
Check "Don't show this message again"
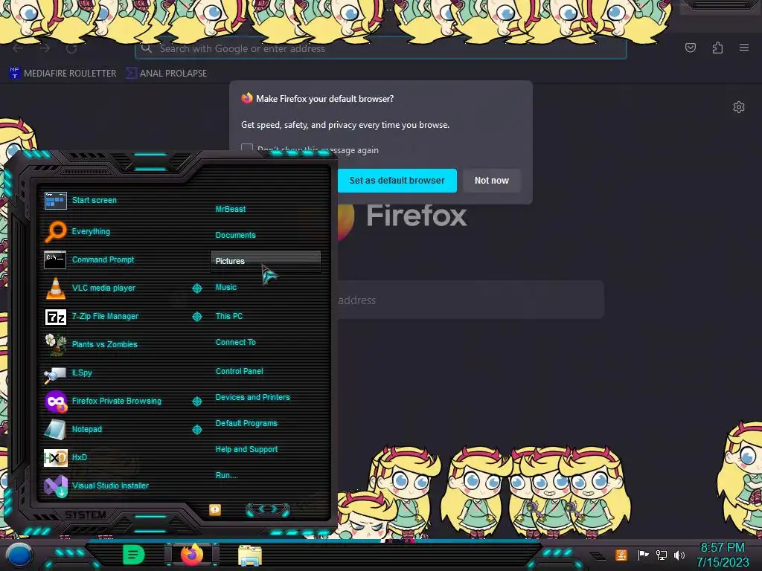click(247, 149)
